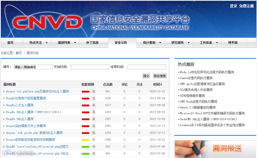This screenshot has width=257, height=158.
Task: Sort by 时间 column header
Action: (158, 84)
